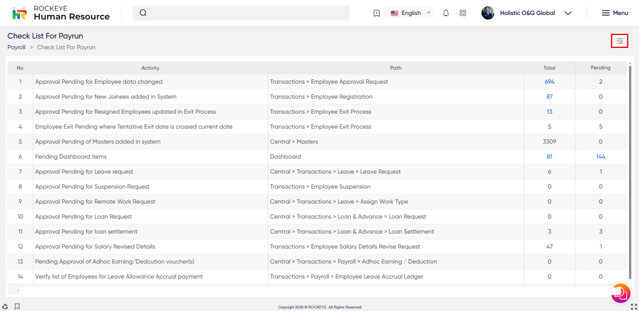Open the chat support bubble
The width and height of the screenshot is (639, 311).
click(620, 292)
